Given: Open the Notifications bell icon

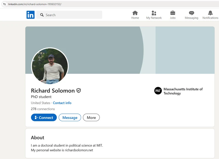Looking at the screenshot, I should [x=210, y=13].
